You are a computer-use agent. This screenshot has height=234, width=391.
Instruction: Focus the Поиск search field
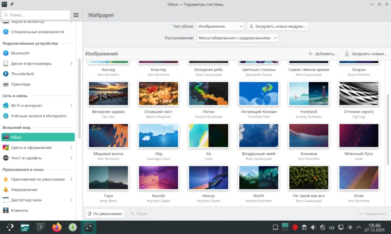[36, 15]
